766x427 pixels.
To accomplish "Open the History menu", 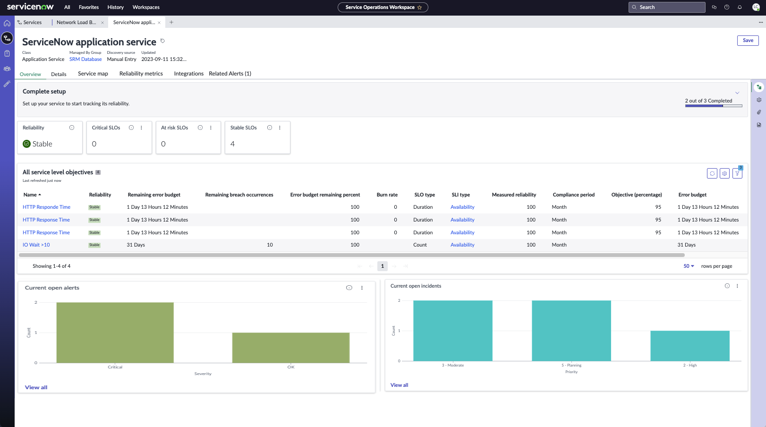I will click(x=115, y=7).
